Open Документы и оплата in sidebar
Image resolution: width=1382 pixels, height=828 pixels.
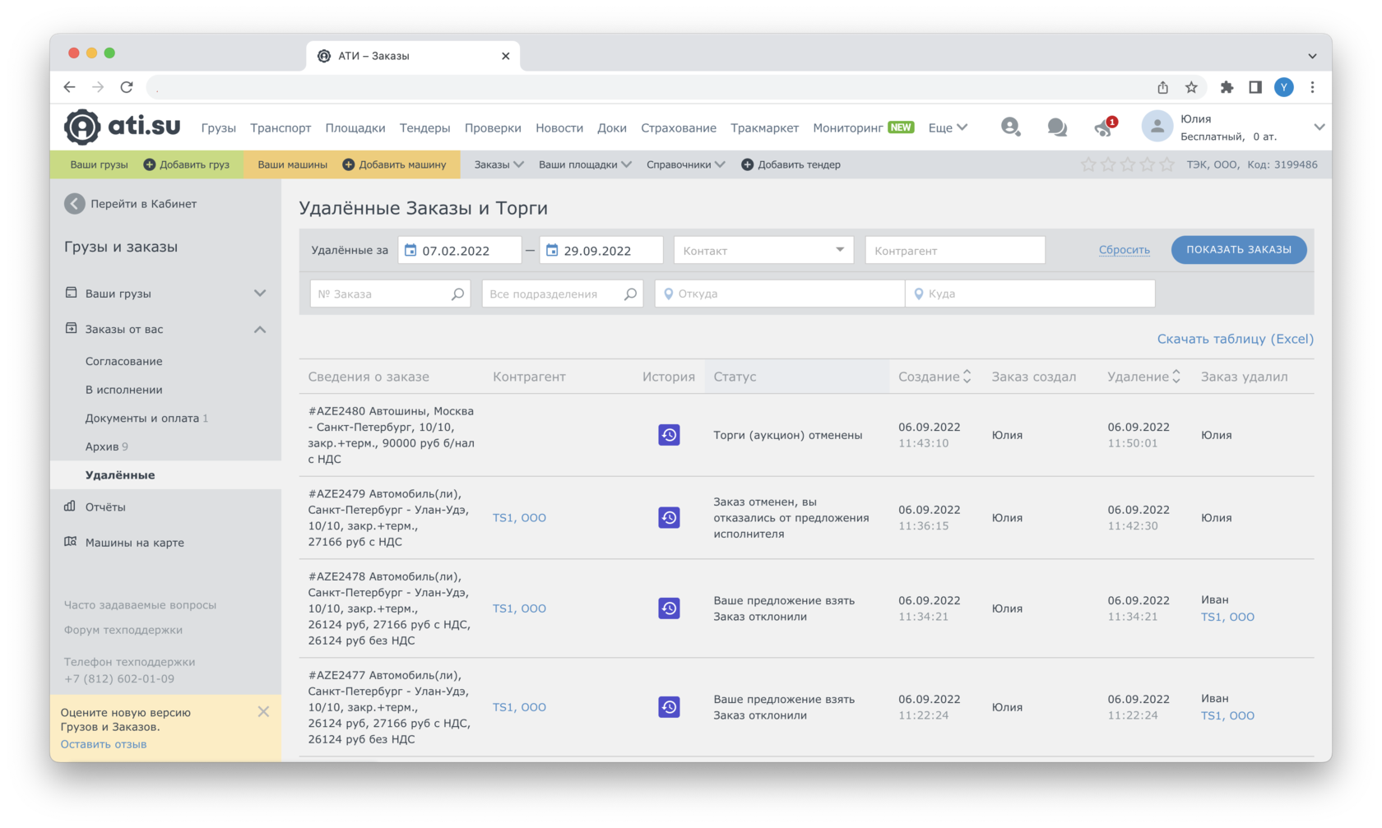[x=146, y=418]
